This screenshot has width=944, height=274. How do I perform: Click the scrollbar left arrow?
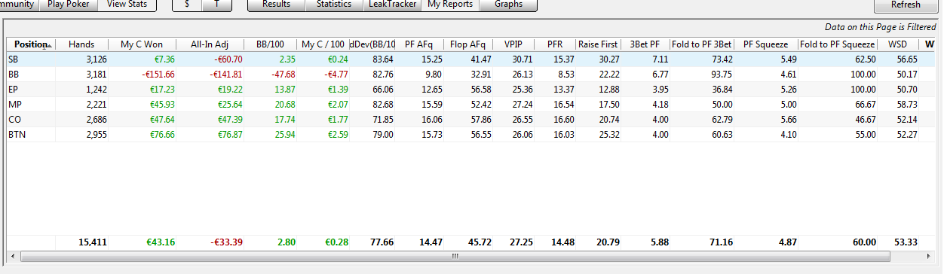pyautogui.click(x=13, y=256)
